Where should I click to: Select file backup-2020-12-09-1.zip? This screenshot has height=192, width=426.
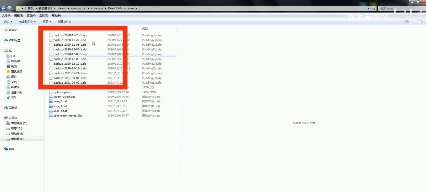tap(70, 59)
